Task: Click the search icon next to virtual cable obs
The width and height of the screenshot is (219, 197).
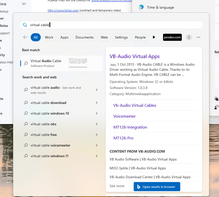Action: coord(26,124)
